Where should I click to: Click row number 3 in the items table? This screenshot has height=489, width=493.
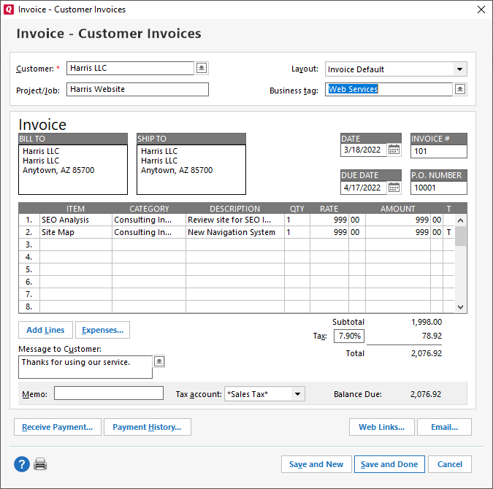[29, 244]
